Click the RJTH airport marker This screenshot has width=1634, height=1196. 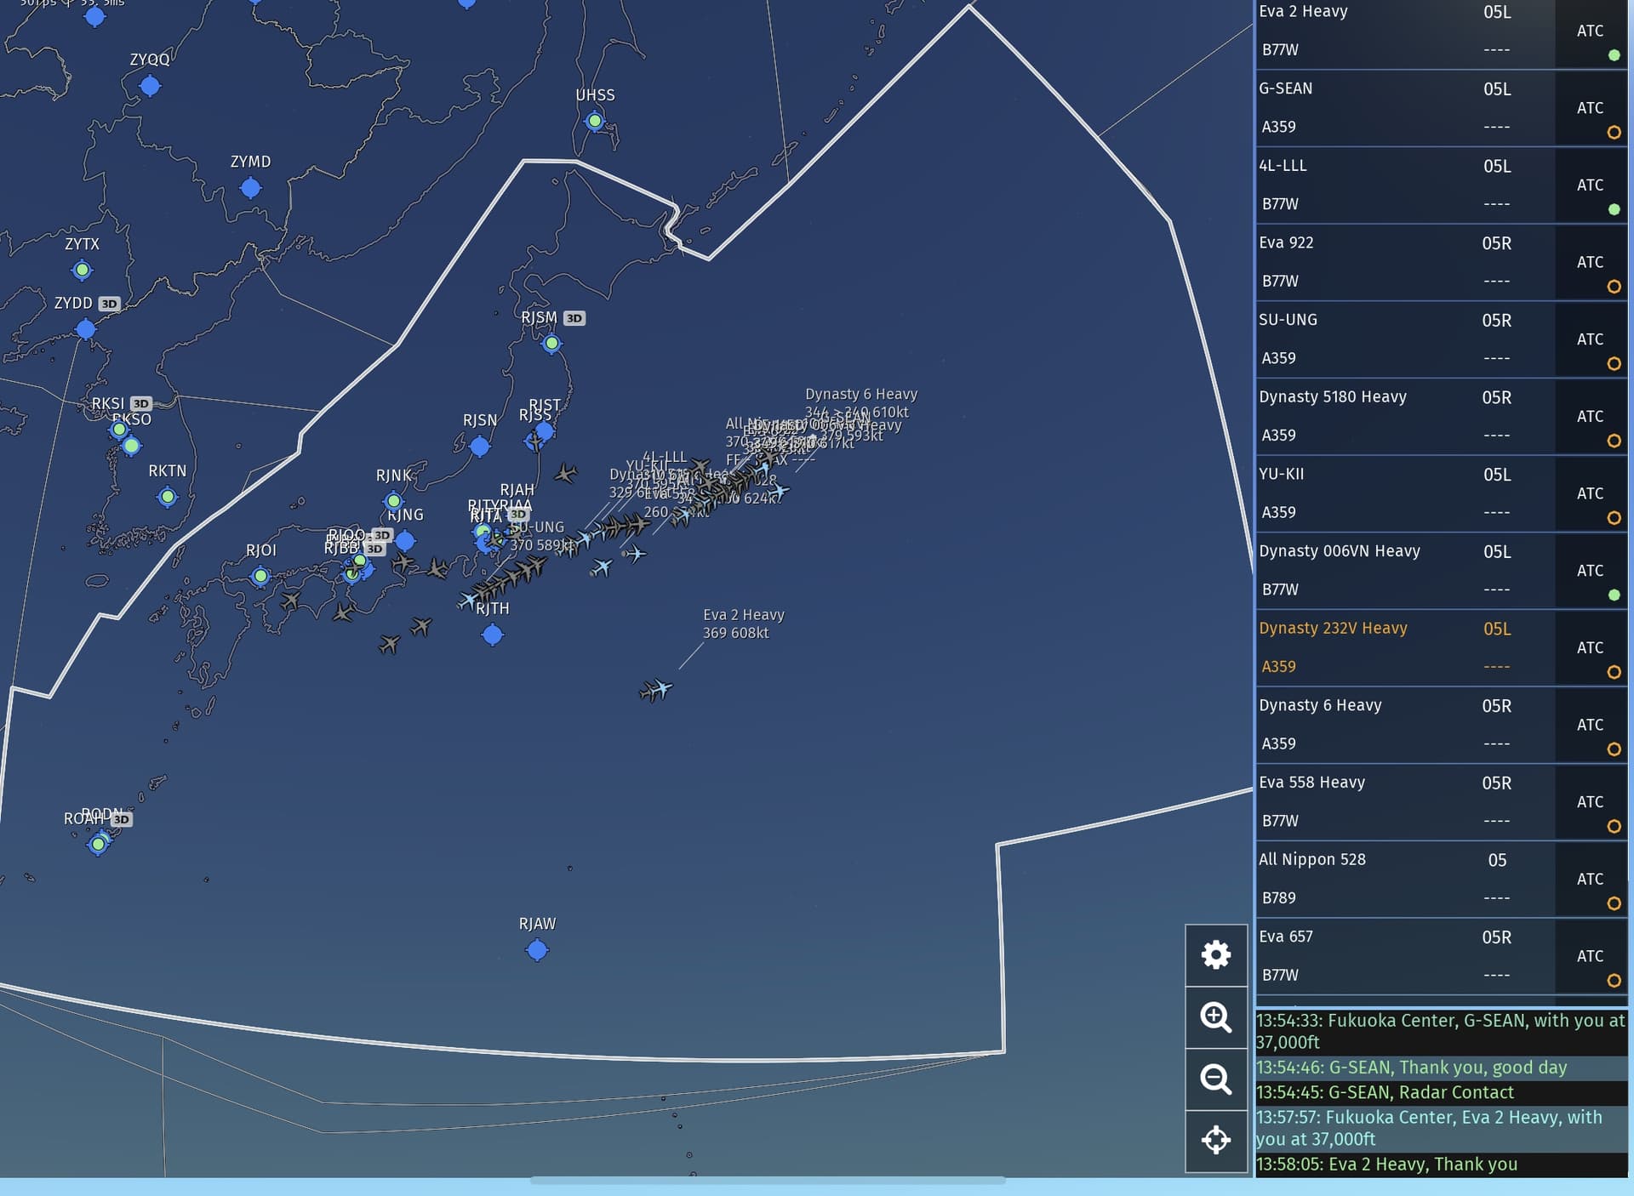(492, 635)
